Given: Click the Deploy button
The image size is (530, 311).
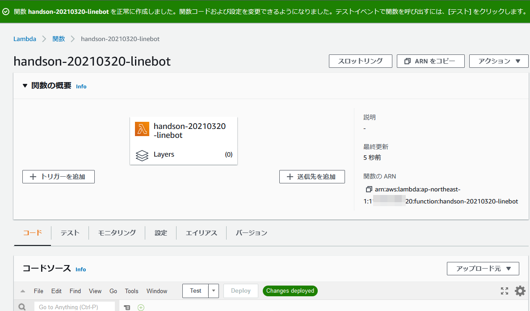Looking at the screenshot, I should tap(241, 291).
